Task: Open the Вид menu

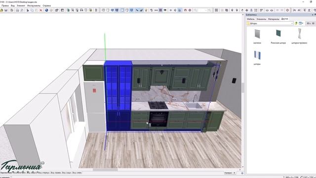Action: coord(13,5)
